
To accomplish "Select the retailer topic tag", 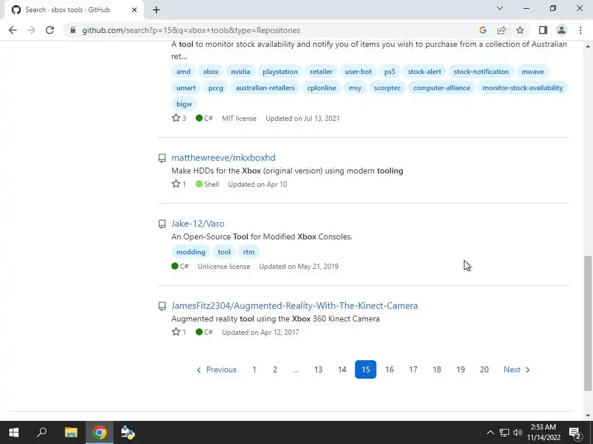I will pos(321,71).
